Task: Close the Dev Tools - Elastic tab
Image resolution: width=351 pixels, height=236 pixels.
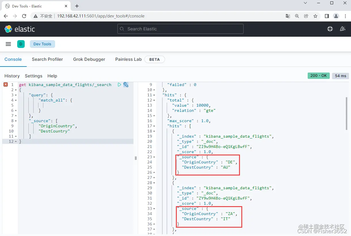Action: [x=66, y=6]
